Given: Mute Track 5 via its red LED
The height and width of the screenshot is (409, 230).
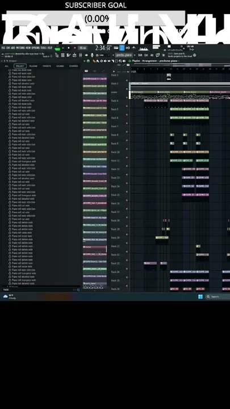Looking at the screenshot, I should [127, 115].
